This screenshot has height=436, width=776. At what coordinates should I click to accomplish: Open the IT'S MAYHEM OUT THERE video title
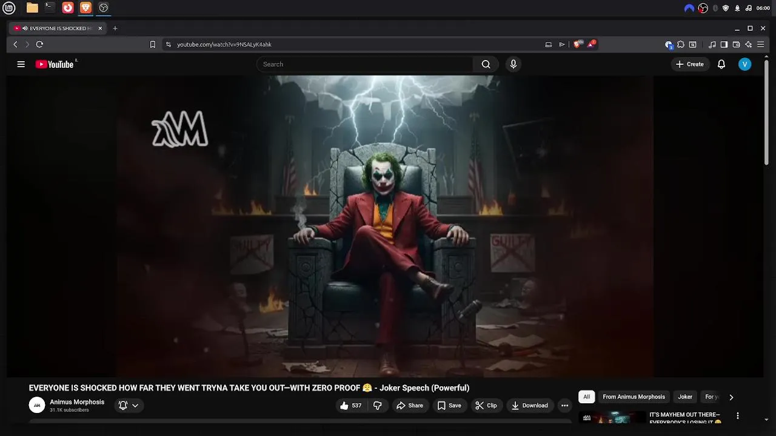tap(686, 418)
